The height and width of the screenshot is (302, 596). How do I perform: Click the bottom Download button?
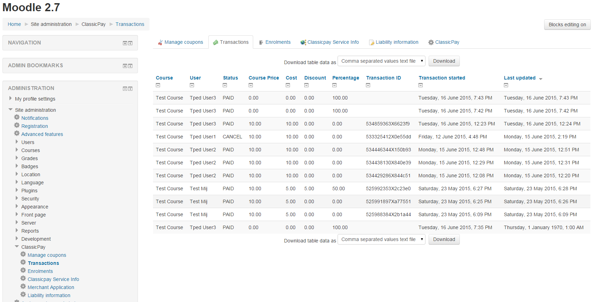coord(444,239)
